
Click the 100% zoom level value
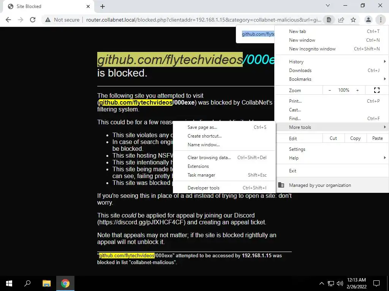pyautogui.click(x=343, y=90)
